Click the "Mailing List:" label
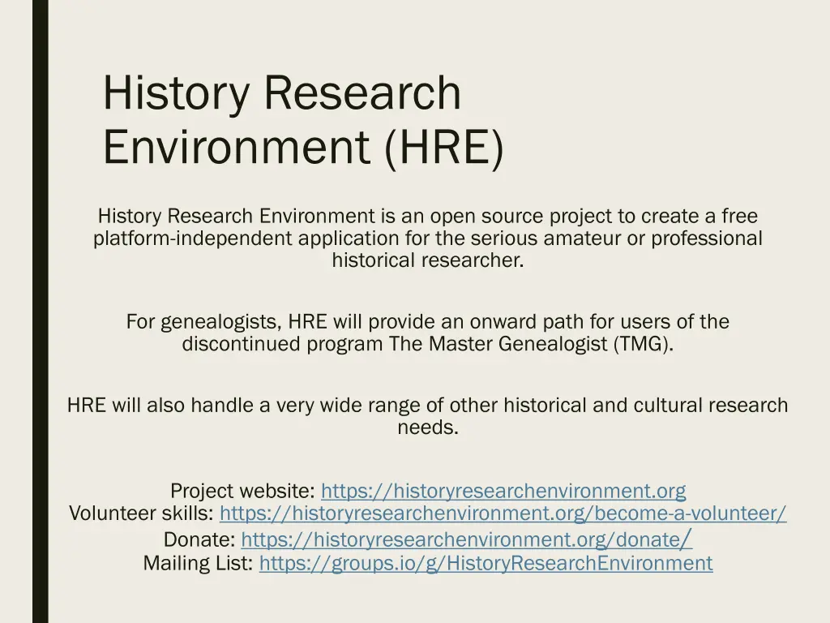 [198, 563]
